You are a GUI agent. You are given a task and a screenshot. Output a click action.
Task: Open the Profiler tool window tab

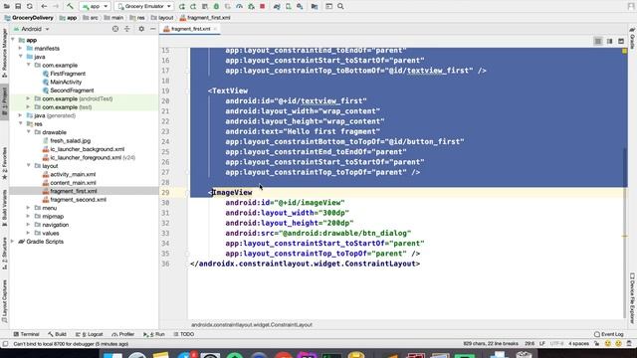click(123, 334)
